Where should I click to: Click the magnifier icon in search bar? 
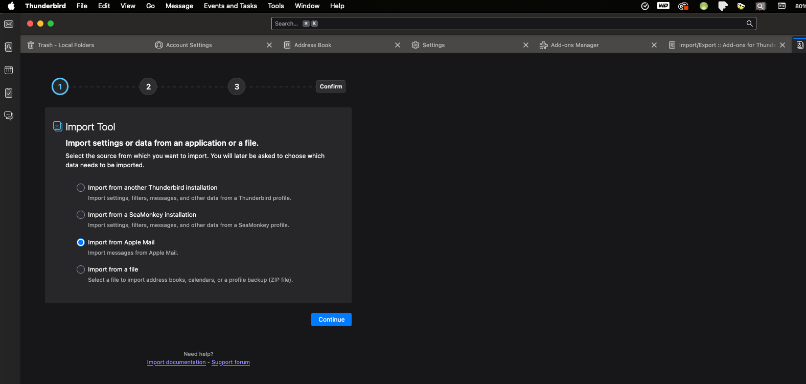tap(749, 24)
